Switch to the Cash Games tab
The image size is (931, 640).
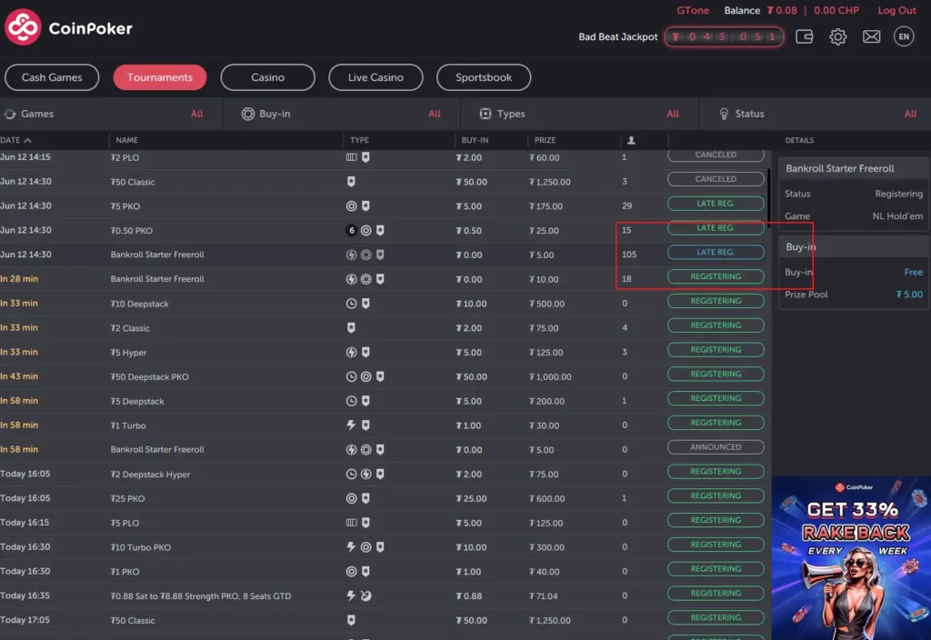tap(52, 77)
